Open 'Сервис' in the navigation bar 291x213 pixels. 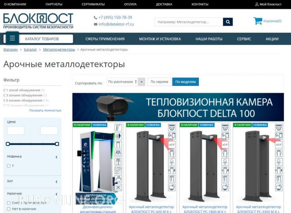244,39
